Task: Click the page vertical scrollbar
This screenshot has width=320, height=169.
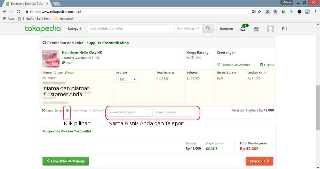Action: [x=318, y=108]
